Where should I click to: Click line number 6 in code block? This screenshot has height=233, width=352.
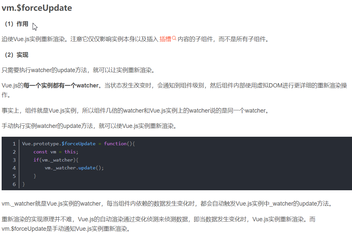click(14, 184)
